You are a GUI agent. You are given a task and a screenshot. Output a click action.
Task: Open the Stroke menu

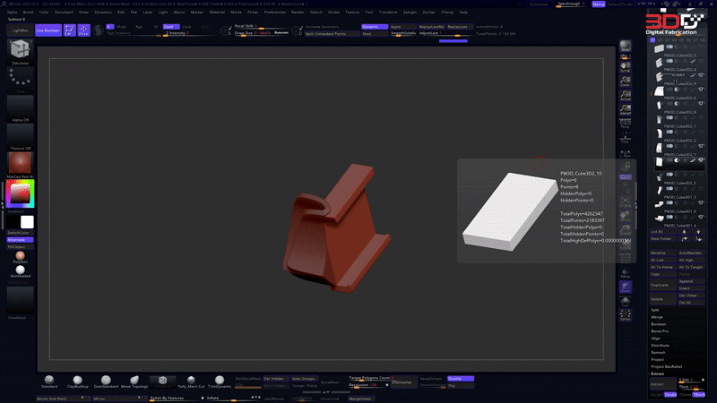[333, 13]
